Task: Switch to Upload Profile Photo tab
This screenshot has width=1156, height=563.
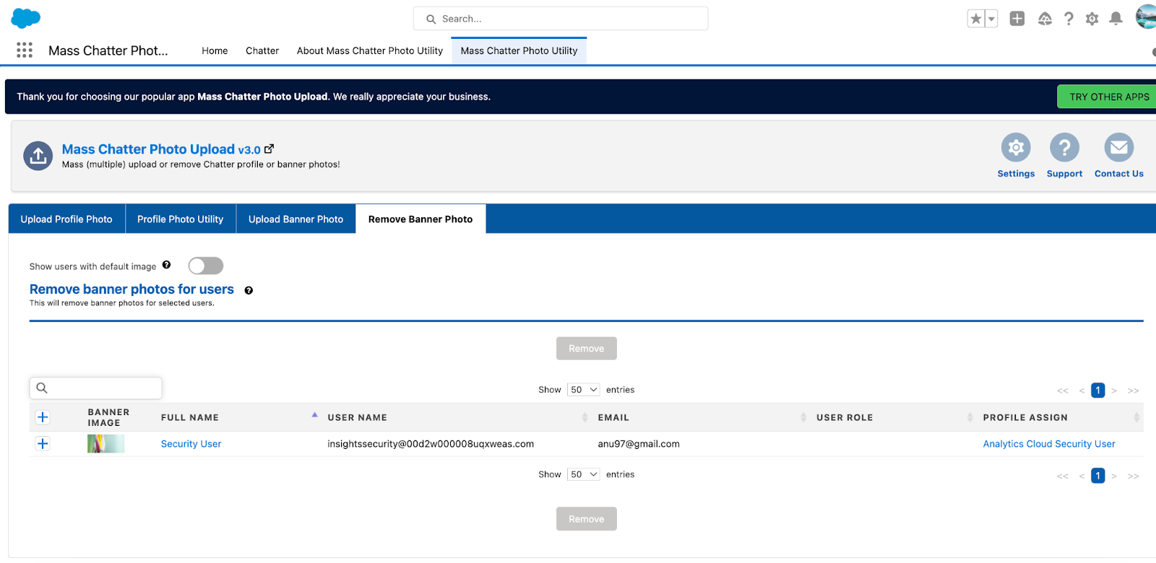Action: coord(66,219)
